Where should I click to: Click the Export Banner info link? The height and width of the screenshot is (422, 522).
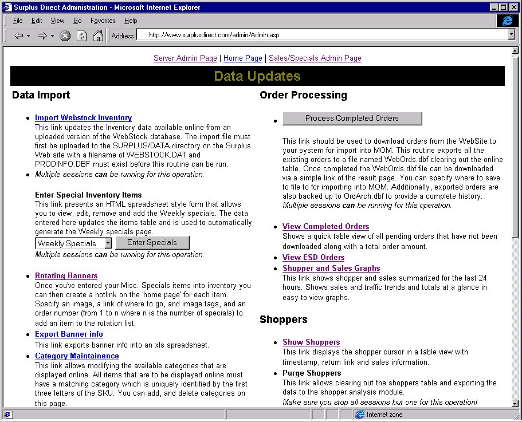[69, 334]
